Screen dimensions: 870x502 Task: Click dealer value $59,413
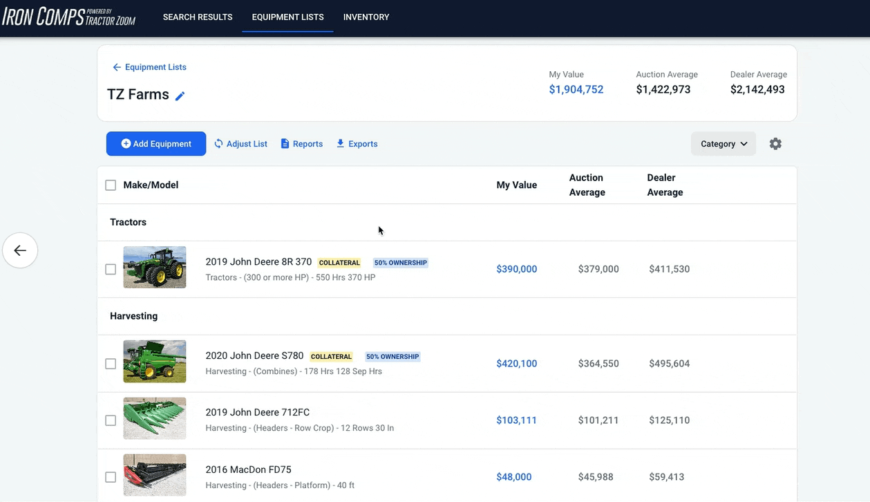click(667, 477)
